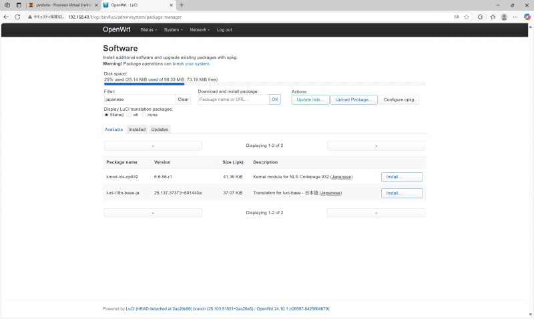The image size is (534, 319).
Task: Select the 'all' translation packages option
Action: coord(129,115)
